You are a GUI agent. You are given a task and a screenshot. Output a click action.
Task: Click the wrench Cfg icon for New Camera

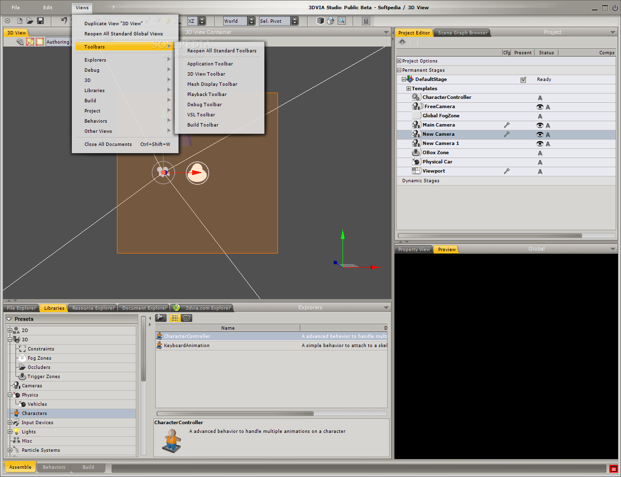click(x=507, y=134)
